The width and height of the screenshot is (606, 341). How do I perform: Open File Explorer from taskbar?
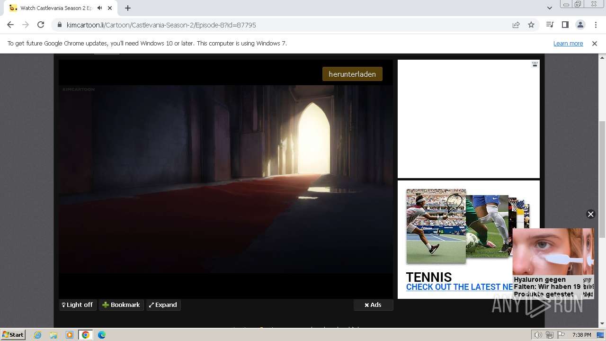pos(53,335)
